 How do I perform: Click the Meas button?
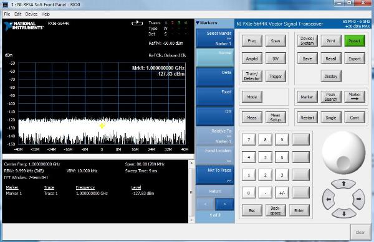pyautogui.click(x=252, y=118)
